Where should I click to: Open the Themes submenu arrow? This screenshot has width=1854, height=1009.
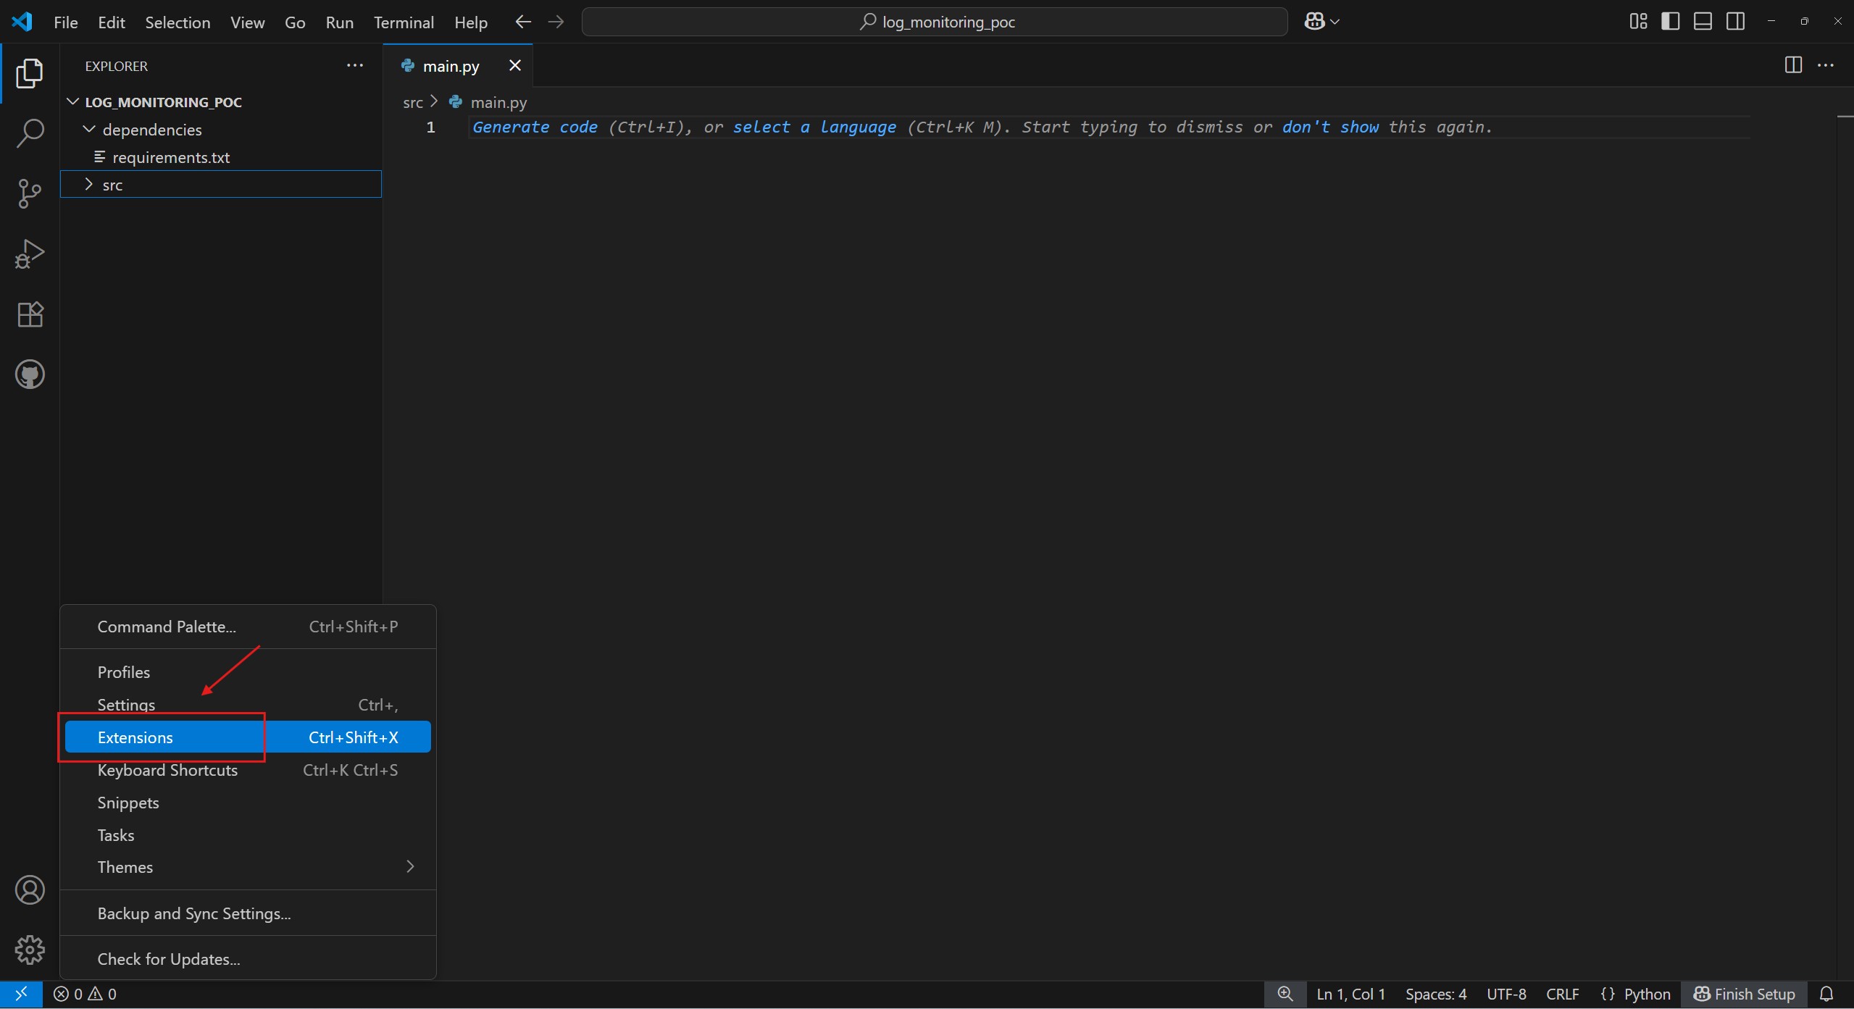pos(410,867)
